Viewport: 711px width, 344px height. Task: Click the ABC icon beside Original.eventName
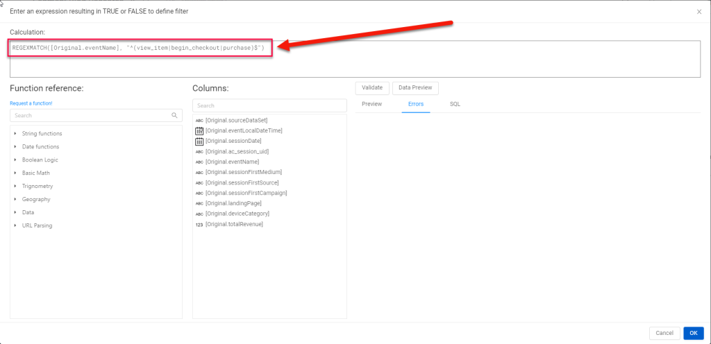pyautogui.click(x=199, y=162)
